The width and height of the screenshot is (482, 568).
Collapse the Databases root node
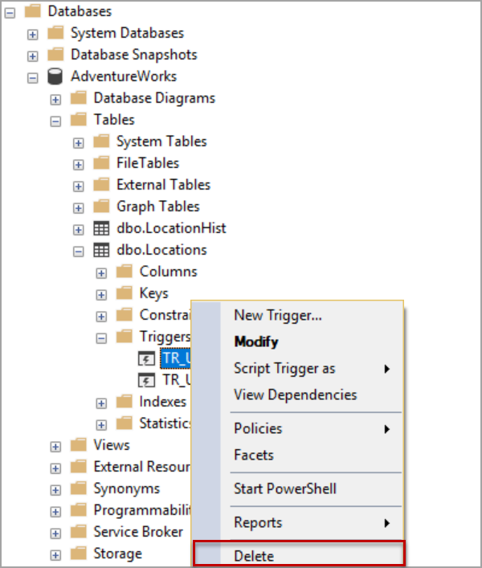(9, 12)
